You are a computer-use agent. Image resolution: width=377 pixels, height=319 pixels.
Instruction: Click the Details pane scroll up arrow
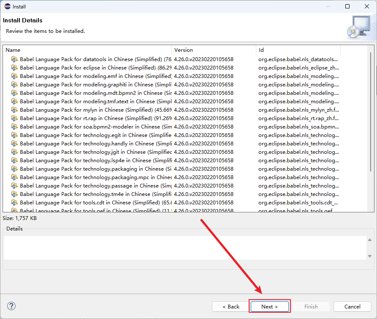(370, 240)
